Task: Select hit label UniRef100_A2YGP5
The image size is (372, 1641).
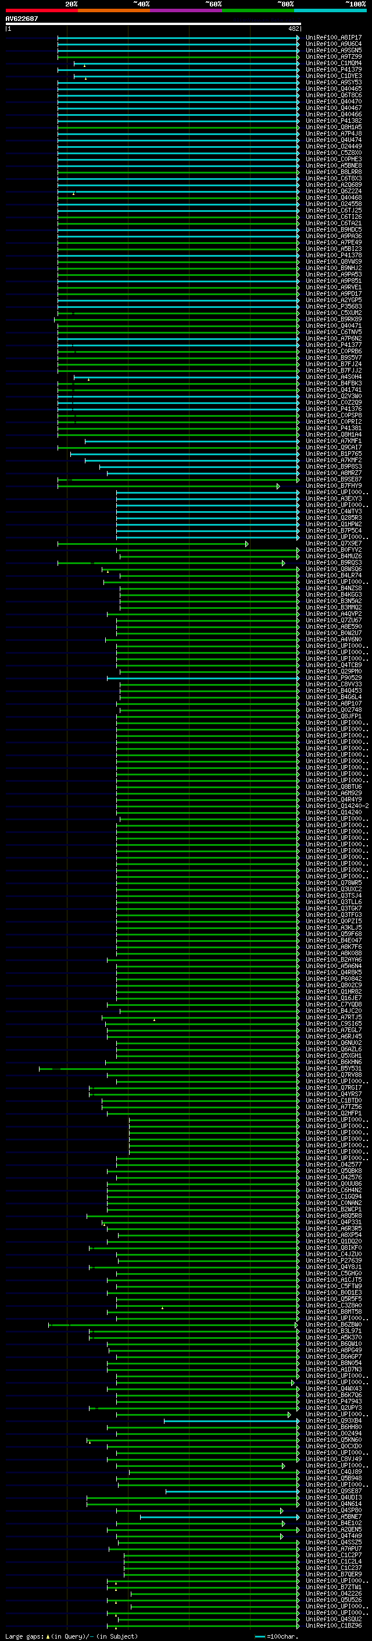Action: click(334, 300)
